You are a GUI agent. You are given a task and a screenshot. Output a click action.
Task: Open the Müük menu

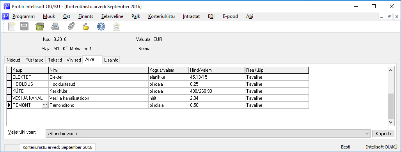pyautogui.click(x=49, y=16)
